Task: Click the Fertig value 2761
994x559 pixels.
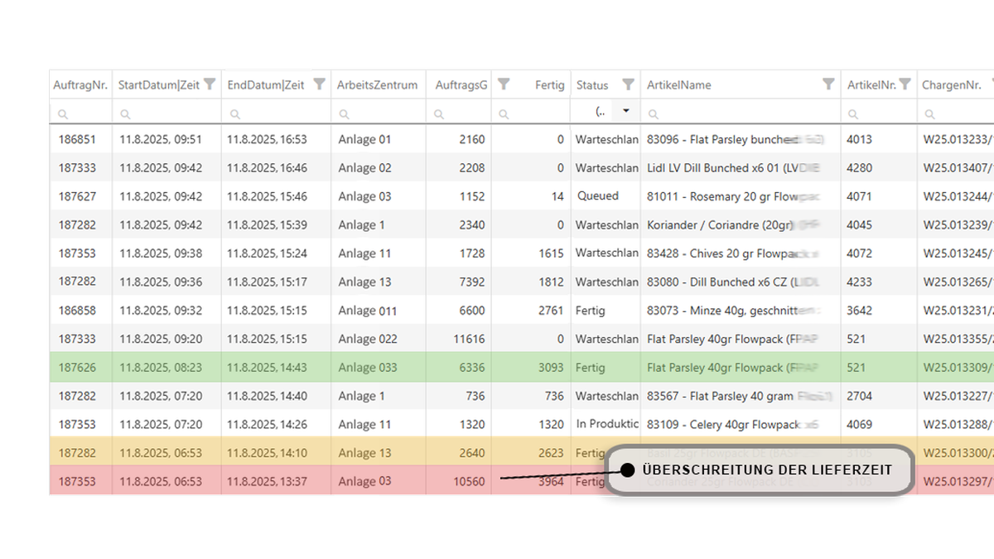Action: [551, 311]
